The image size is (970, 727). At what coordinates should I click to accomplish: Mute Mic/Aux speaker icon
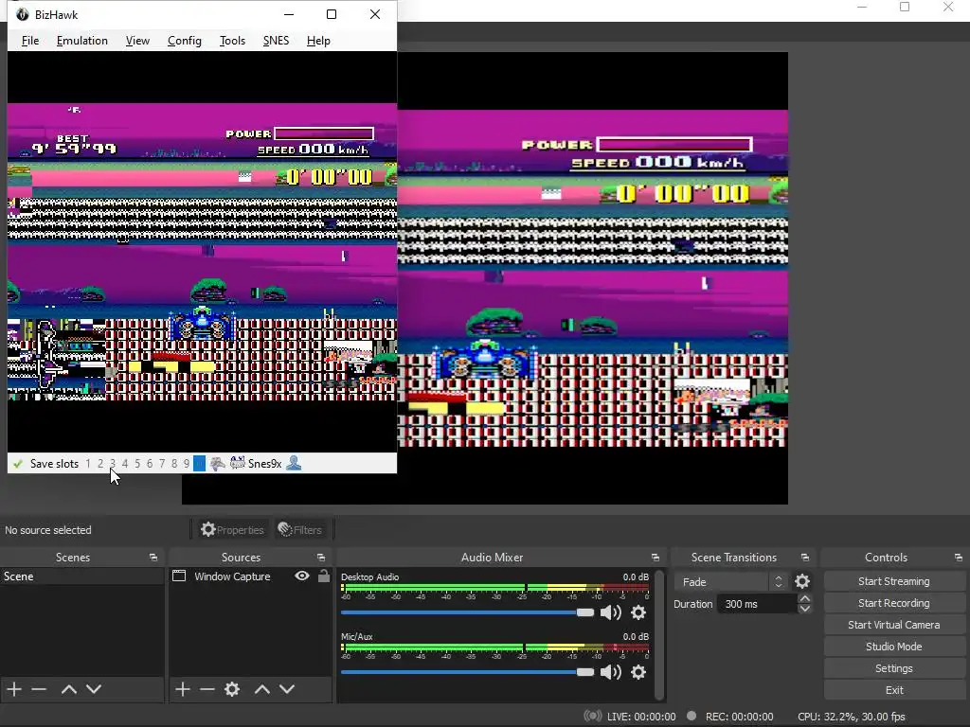point(611,672)
